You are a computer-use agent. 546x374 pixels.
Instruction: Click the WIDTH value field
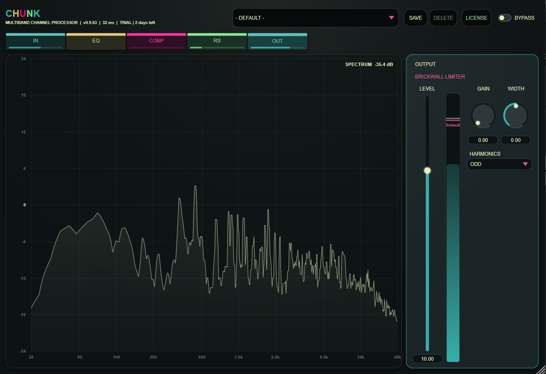click(516, 140)
